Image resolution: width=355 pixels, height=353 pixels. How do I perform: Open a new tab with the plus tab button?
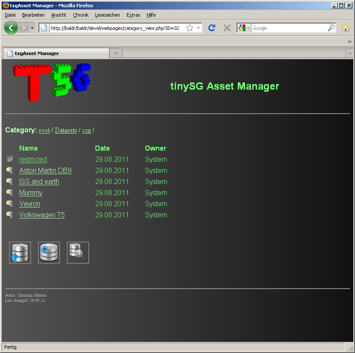click(x=115, y=53)
